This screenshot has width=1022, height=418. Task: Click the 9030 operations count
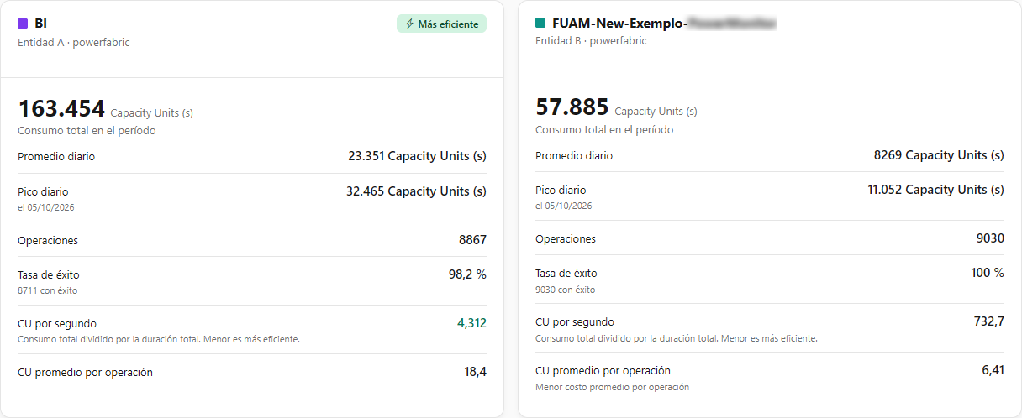click(x=990, y=238)
